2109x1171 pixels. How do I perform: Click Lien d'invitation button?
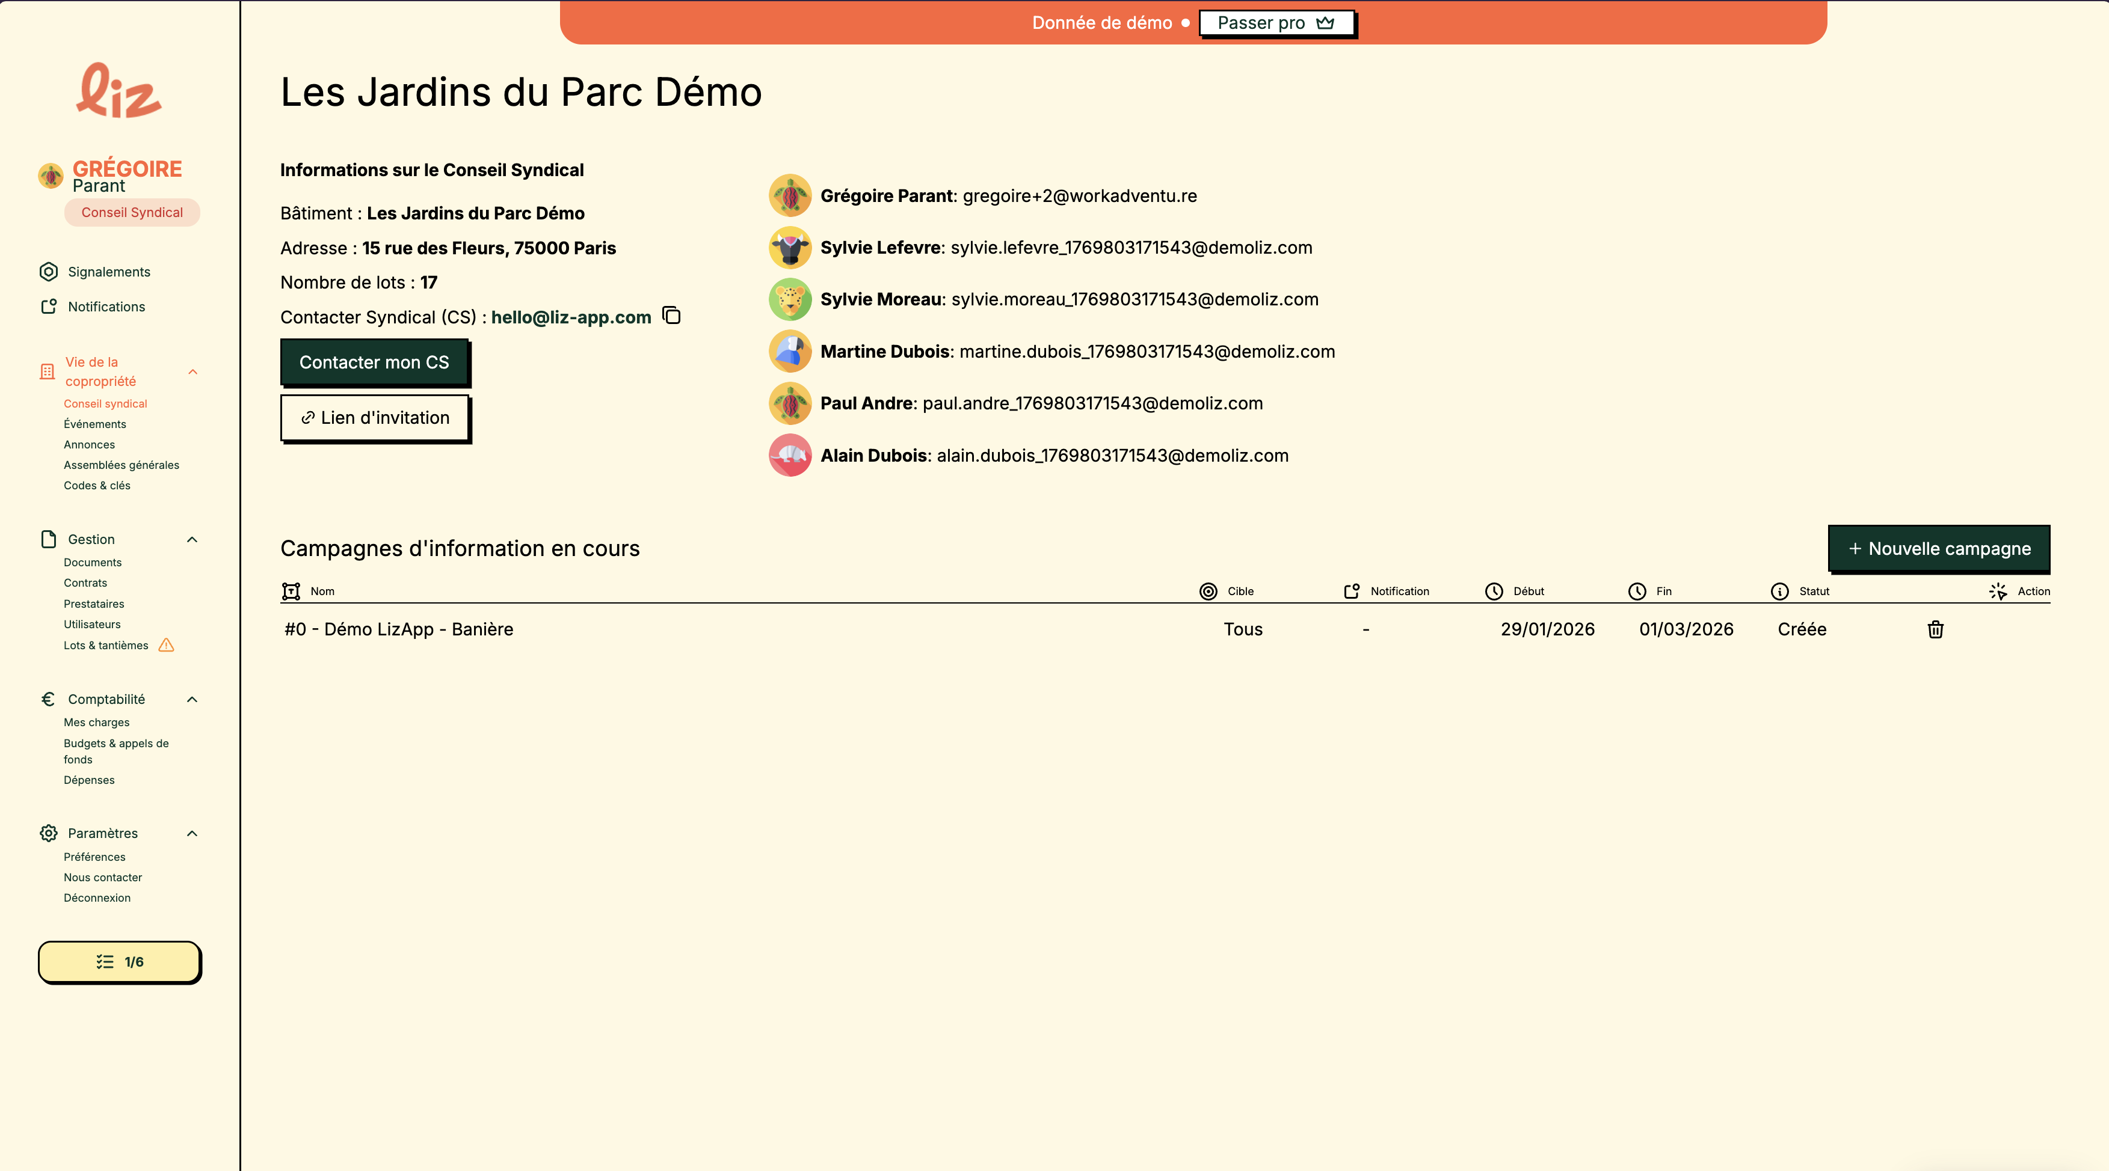[375, 417]
